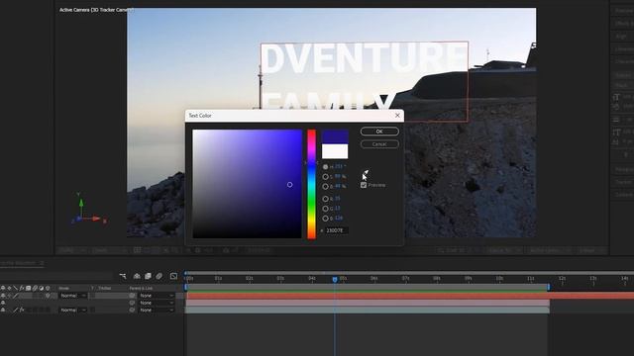The height and width of the screenshot is (356, 634).
Task: Click the 10s mark on time ruler
Action: coord(499,279)
